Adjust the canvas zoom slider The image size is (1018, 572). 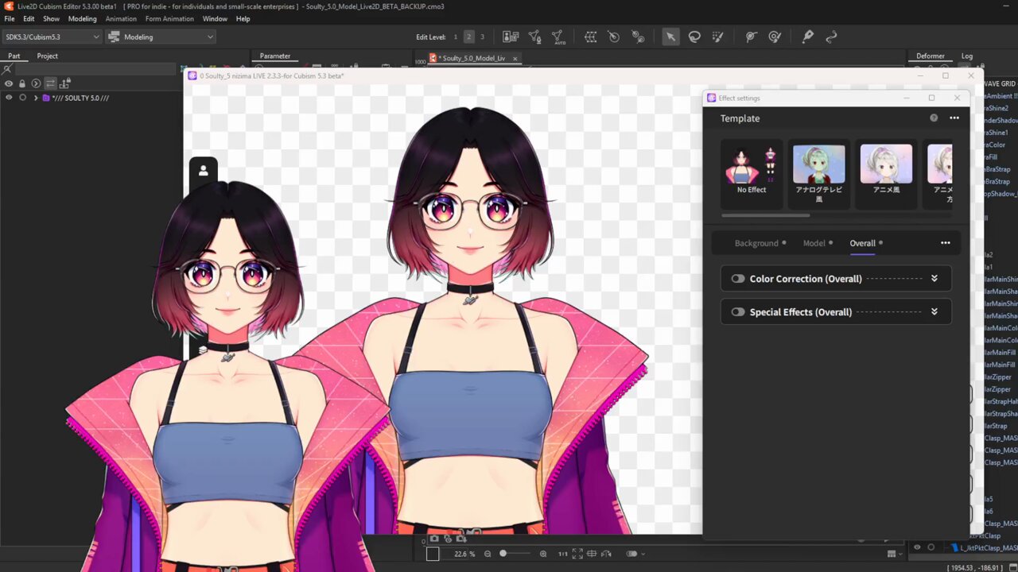[515, 554]
